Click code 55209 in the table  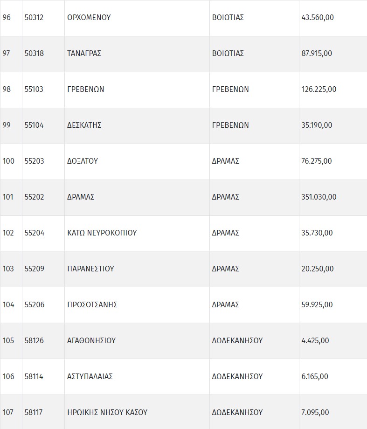(x=35, y=269)
